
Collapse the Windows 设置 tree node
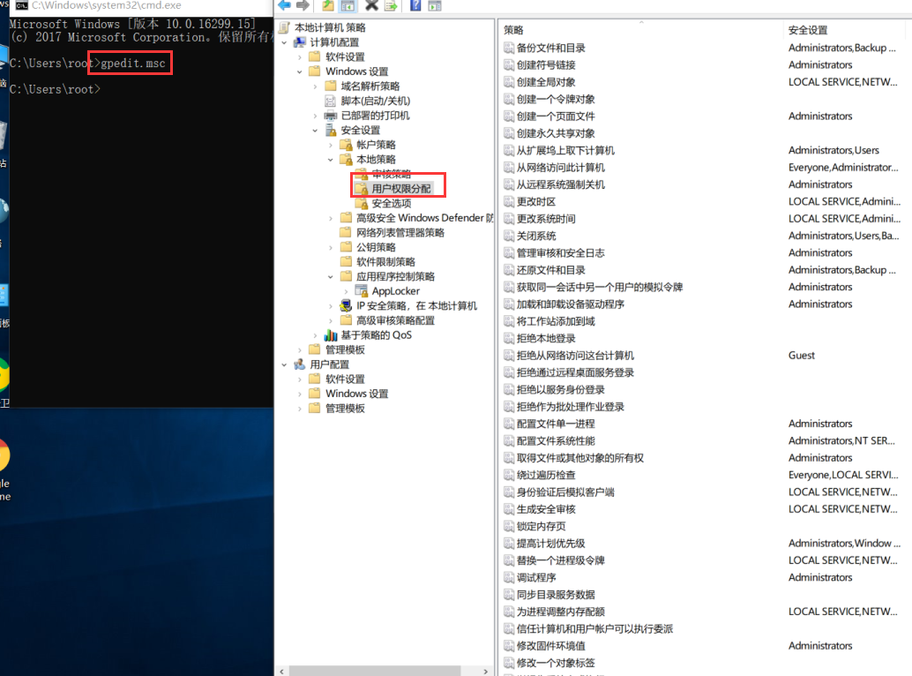(x=299, y=71)
